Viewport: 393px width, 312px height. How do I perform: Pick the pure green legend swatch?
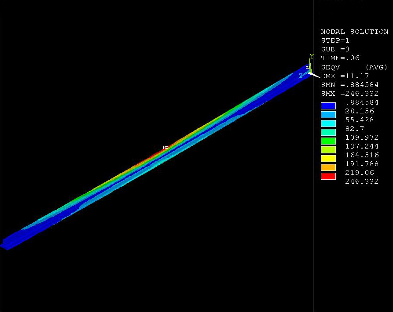[x=328, y=141]
